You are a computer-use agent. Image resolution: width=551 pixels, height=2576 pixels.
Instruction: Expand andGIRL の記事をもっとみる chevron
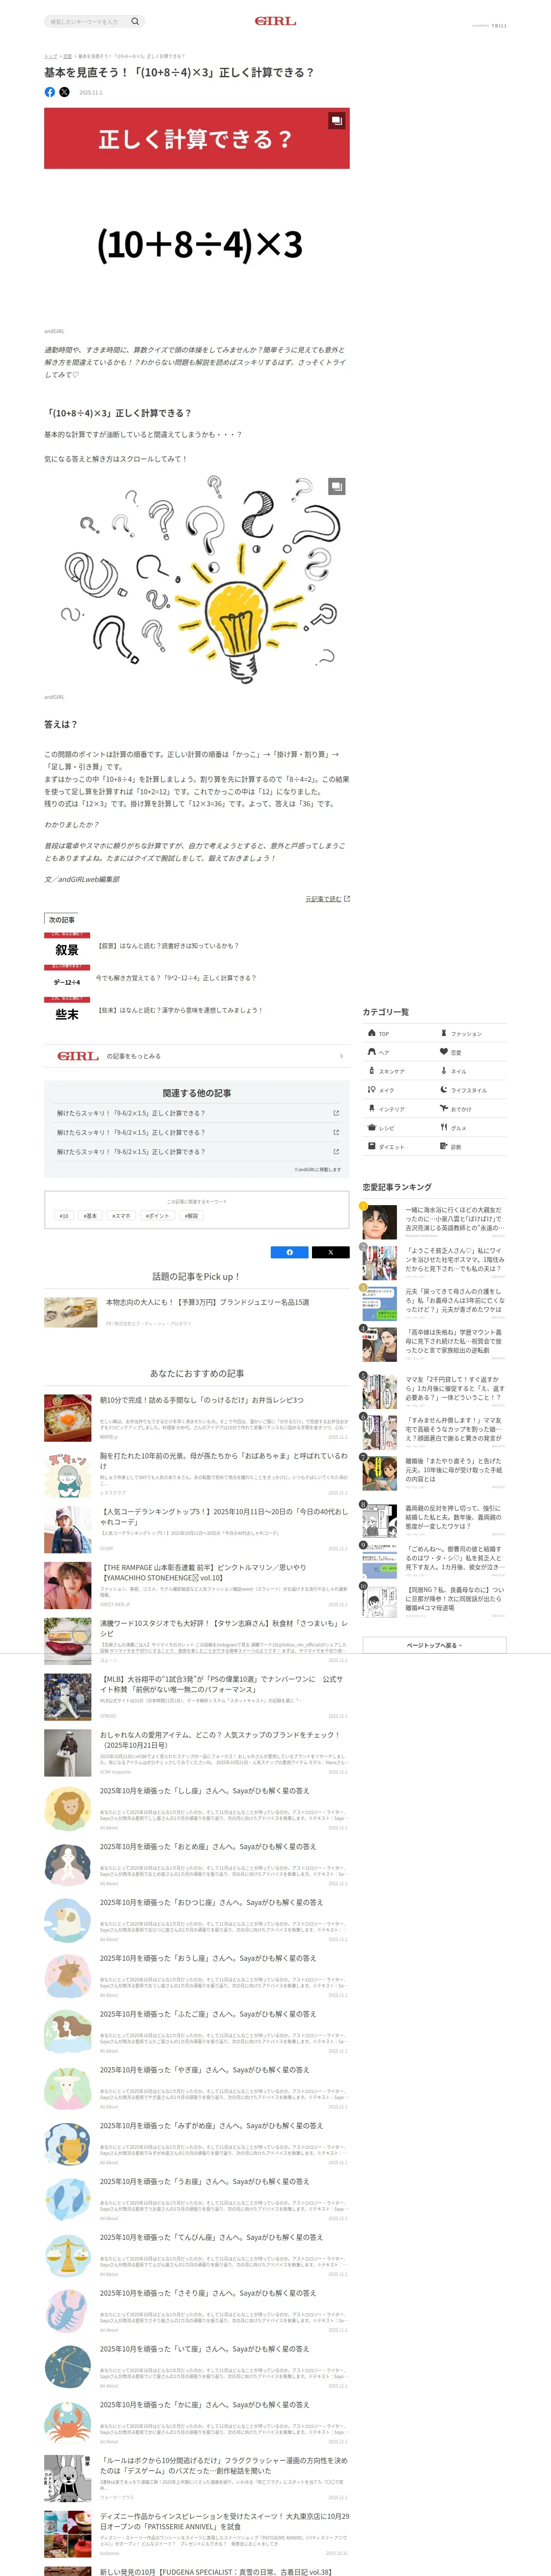[x=341, y=1056]
